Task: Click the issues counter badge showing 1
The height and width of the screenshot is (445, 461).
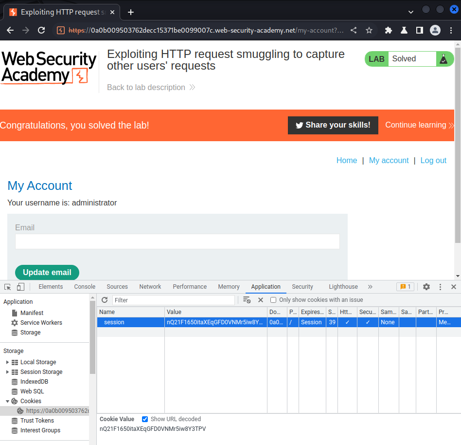Action: click(x=406, y=287)
